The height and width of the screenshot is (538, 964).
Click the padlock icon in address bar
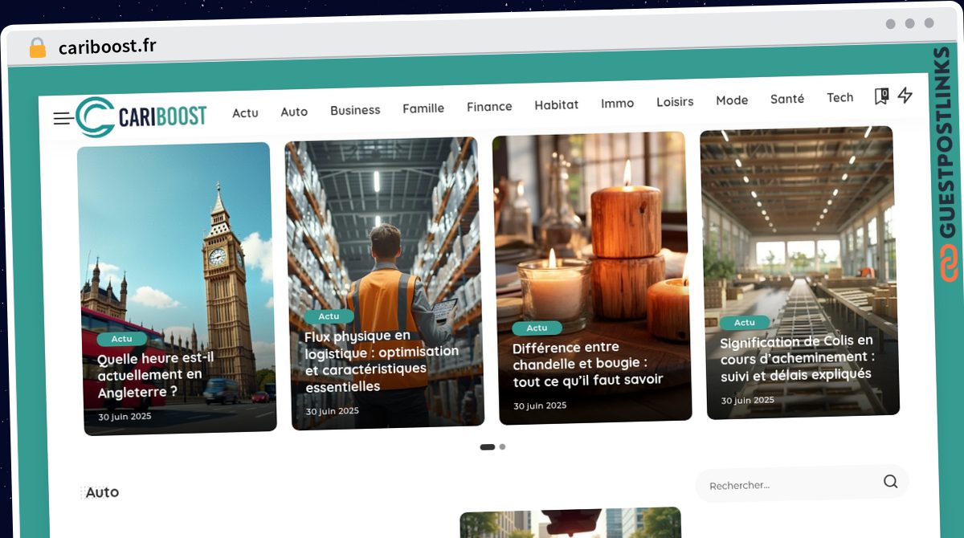(37, 48)
